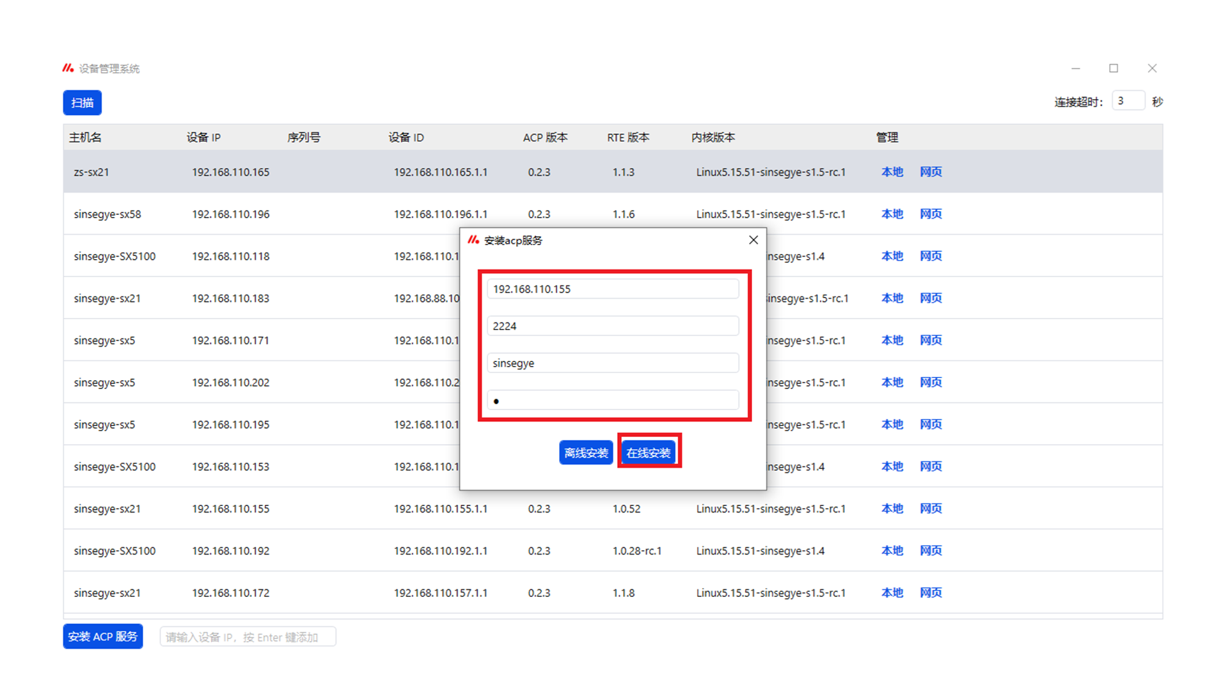The width and height of the screenshot is (1228, 691).
Task: Open 本地 link for 192.168.110.192 device
Action: (x=892, y=550)
